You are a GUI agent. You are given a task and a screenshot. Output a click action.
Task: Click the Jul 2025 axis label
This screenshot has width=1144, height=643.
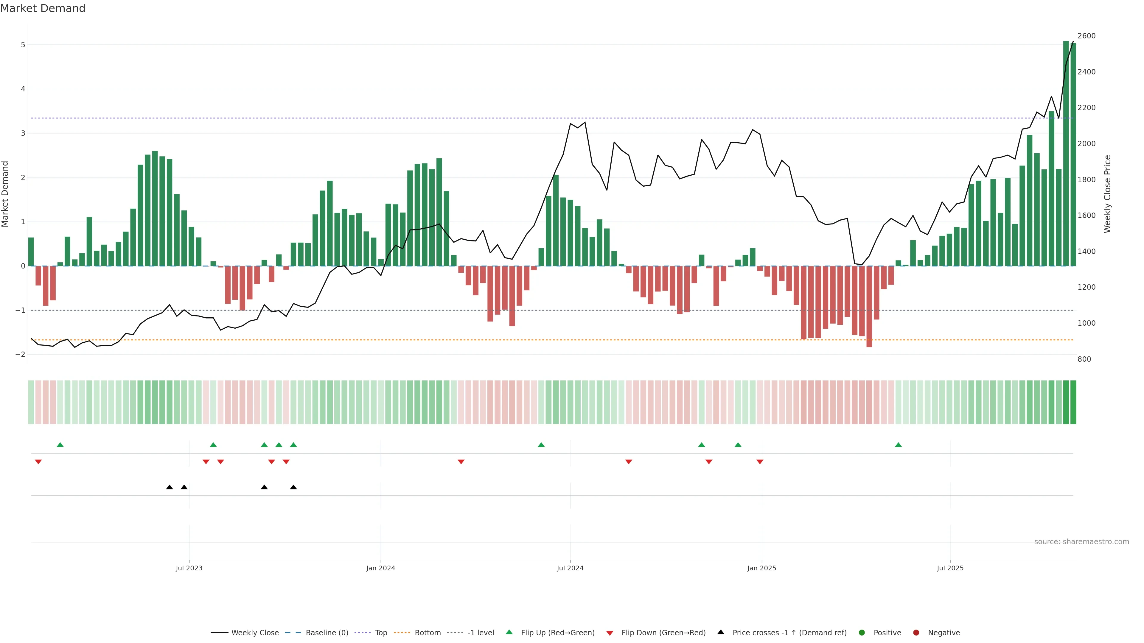tap(950, 568)
